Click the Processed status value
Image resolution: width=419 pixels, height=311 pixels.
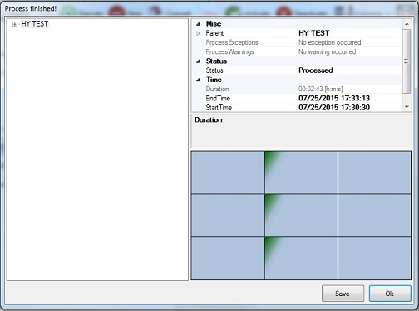(x=316, y=70)
